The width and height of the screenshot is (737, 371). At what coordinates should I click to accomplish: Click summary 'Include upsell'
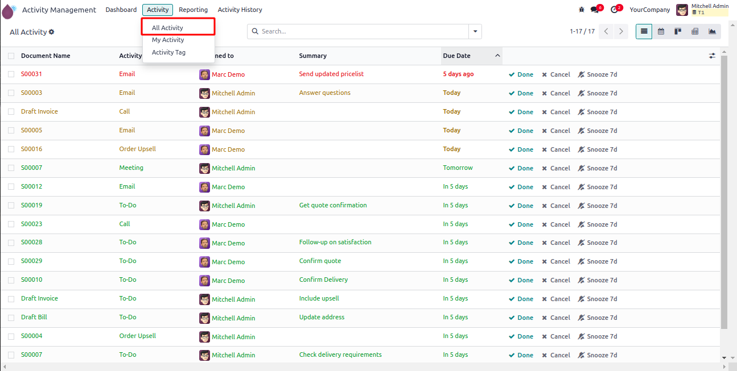319,298
